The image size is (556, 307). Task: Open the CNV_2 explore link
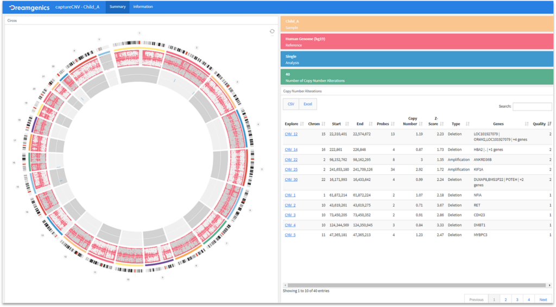pos(290,205)
